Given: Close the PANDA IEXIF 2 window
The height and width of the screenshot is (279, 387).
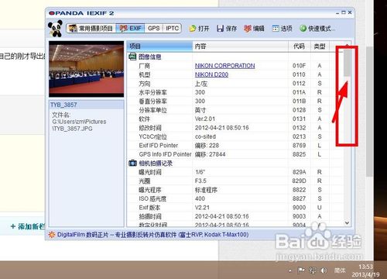Looking at the screenshot, I should (x=350, y=12).
